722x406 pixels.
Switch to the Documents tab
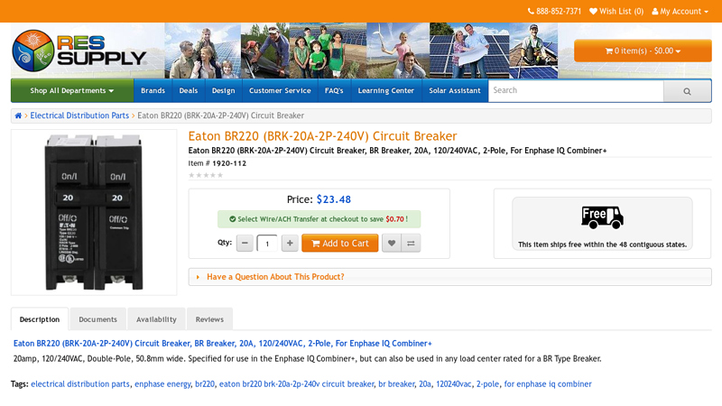(97, 319)
